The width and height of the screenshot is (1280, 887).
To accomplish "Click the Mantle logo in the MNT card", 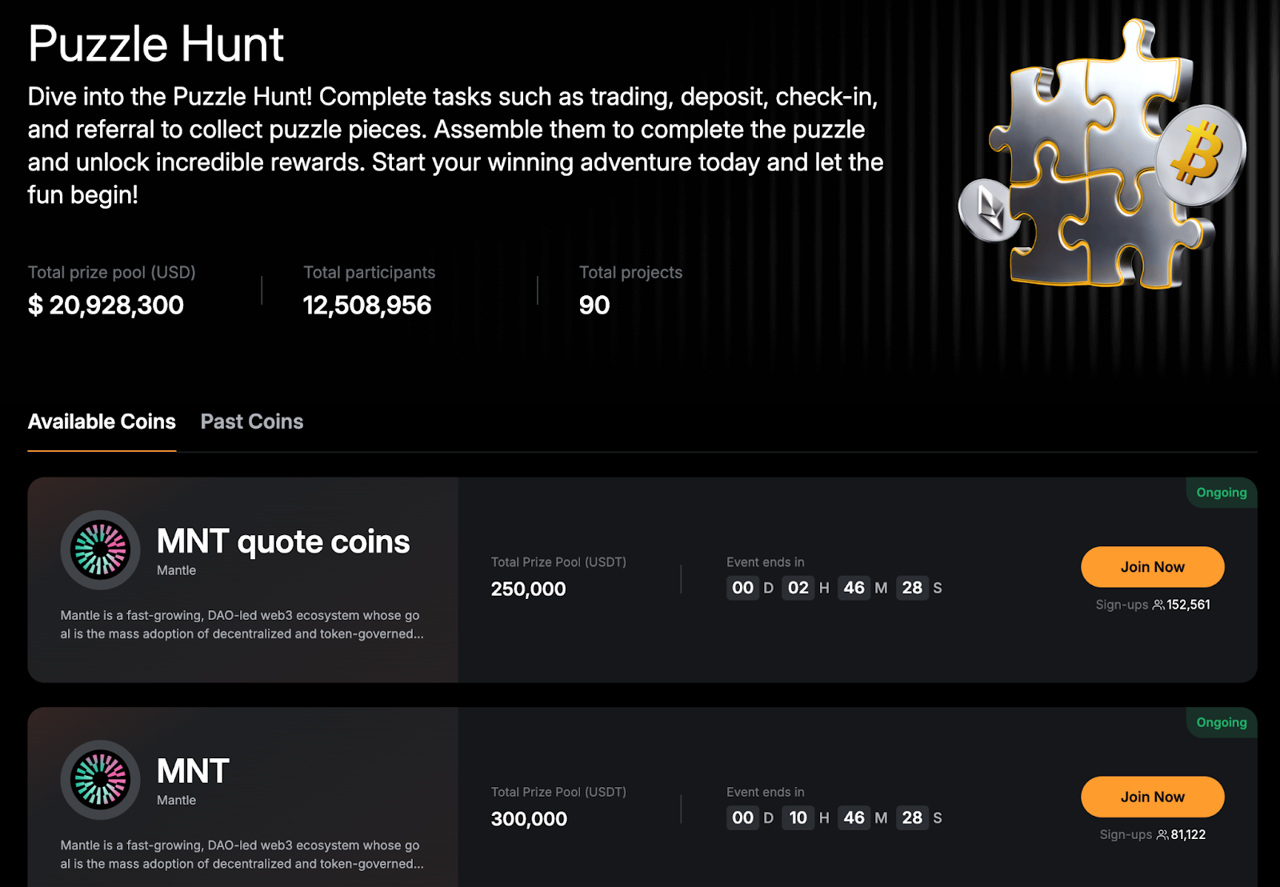I will coord(100,780).
